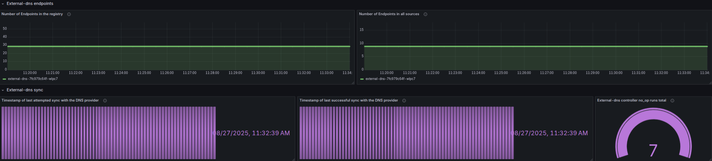Viewport: 712px width, 161px height.
Task: Collapse the External-dns sync row
Action: coord(3,90)
